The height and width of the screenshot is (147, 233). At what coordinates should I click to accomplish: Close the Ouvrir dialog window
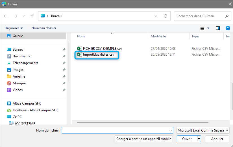point(230,4)
